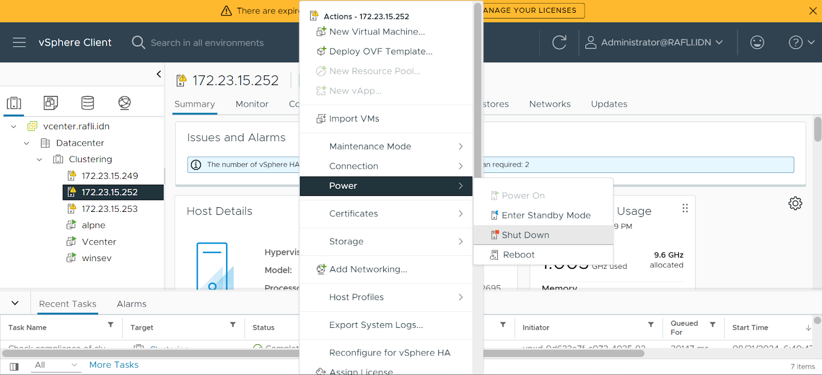Expand the Storage submenu

386,241
